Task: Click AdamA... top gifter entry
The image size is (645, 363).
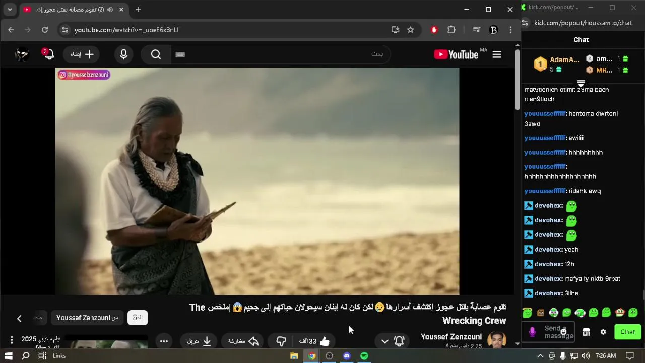Action: [557, 64]
